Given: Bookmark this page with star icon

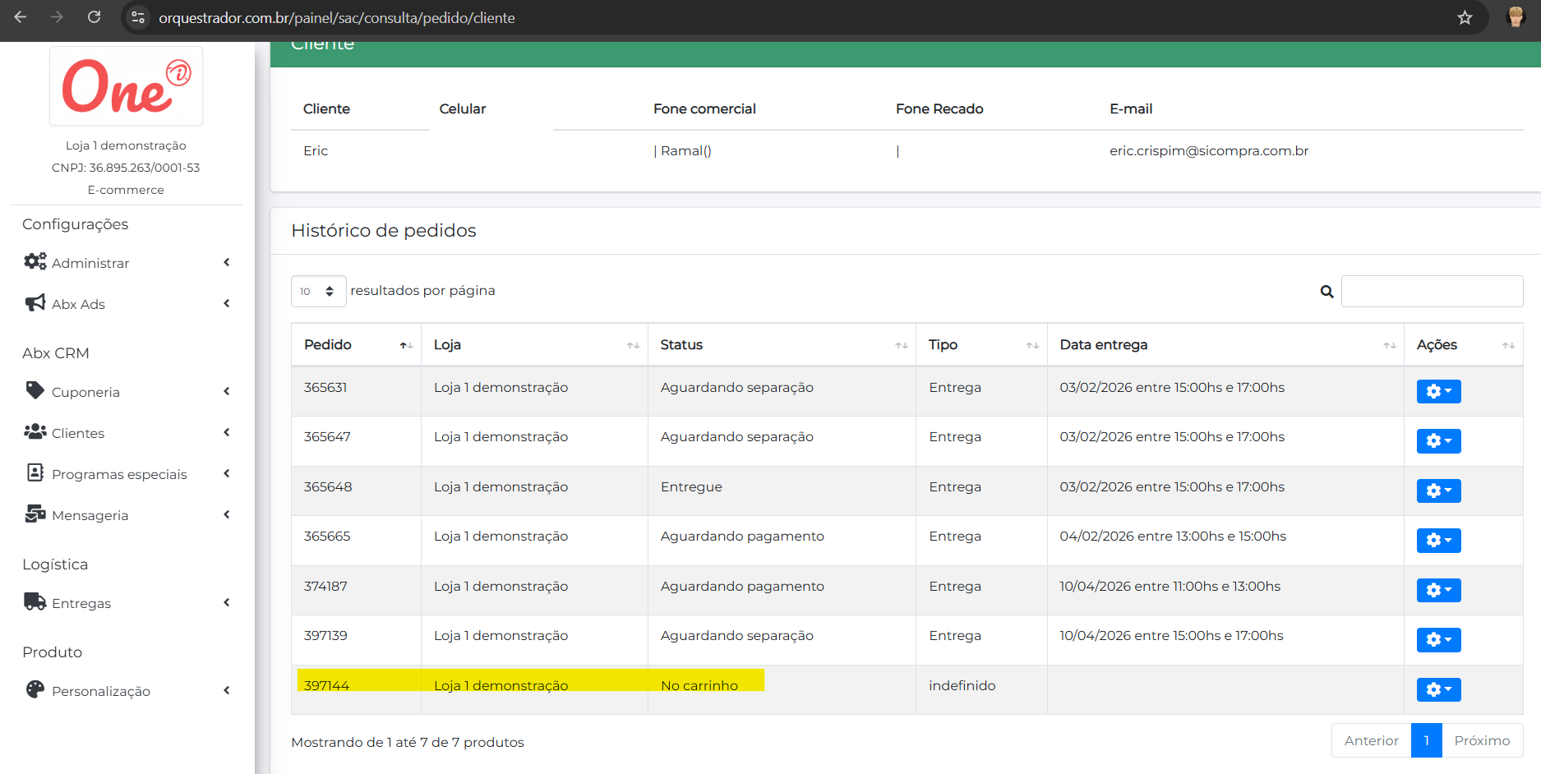Looking at the screenshot, I should coord(1465,17).
